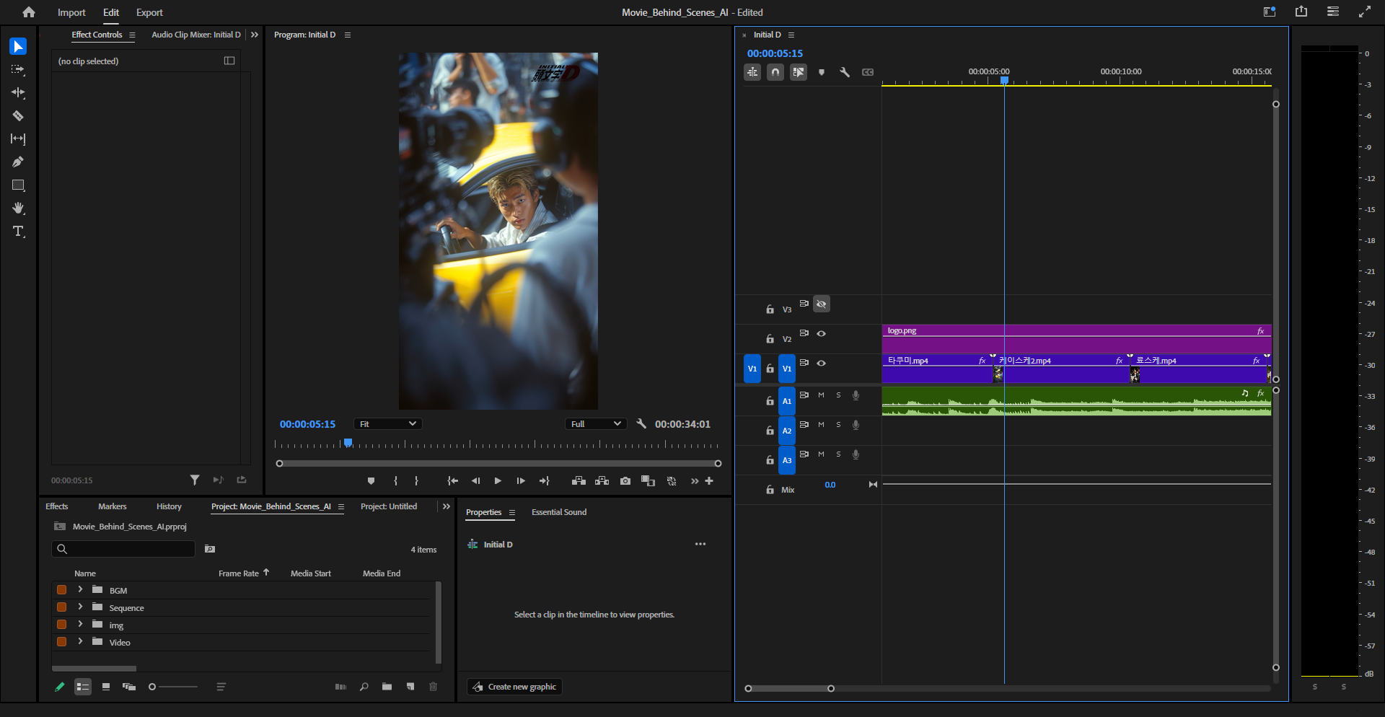Go to the Home screen
Image resolution: width=1385 pixels, height=717 pixels.
pos(29,12)
